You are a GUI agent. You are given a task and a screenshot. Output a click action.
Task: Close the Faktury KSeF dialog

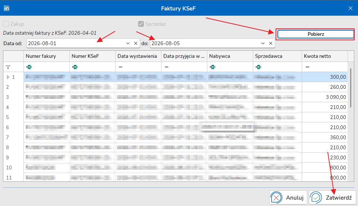click(351, 9)
